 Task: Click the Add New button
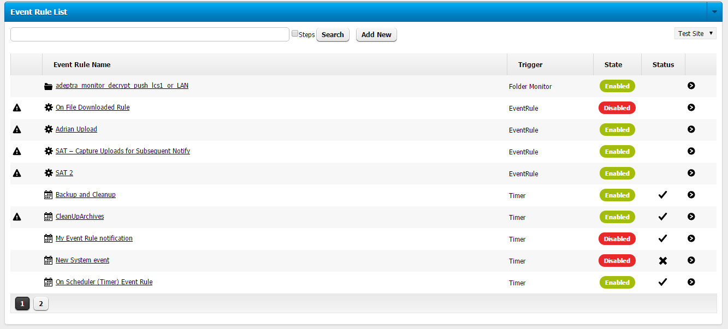click(376, 34)
